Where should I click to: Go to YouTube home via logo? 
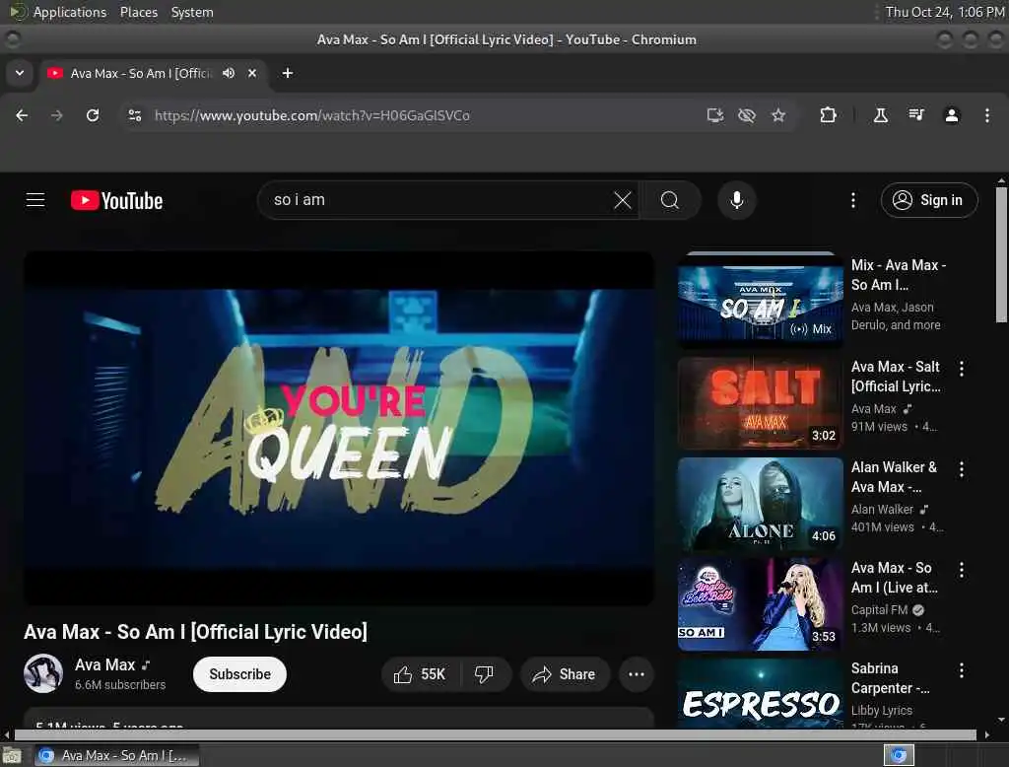[x=116, y=200]
